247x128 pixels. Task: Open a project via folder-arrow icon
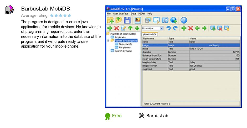click(119, 20)
